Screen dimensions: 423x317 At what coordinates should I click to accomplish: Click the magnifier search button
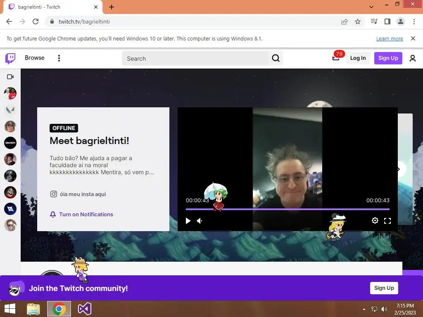coord(276,58)
